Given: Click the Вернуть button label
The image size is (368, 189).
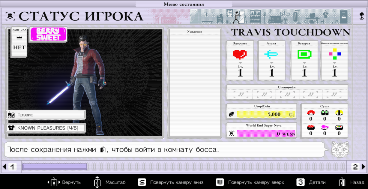Looking at the screenshot, I should click(71, 182).
